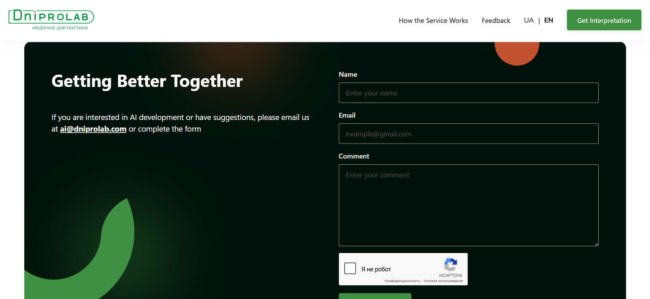Click the Name field label
Viewport: 650px width, 299px height.
pyautogui.click(x=348, y=75)
